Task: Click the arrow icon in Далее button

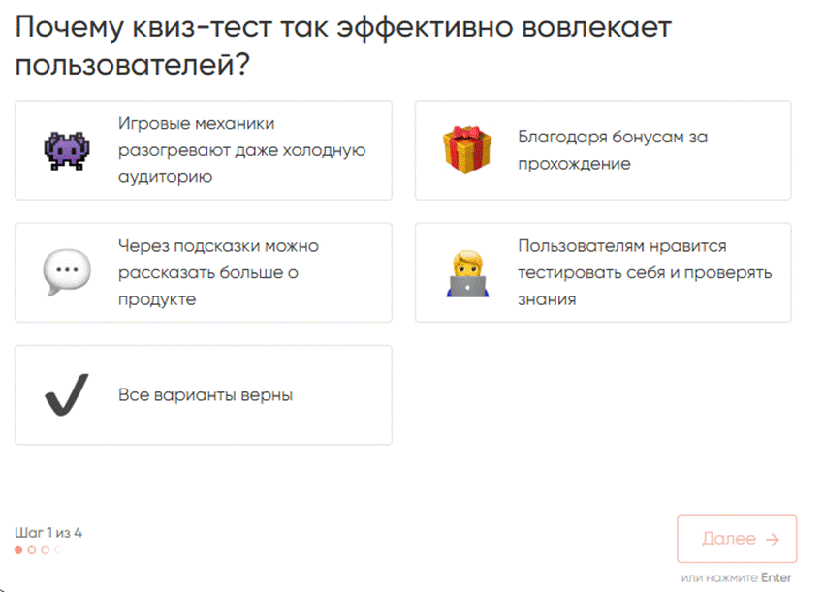Action: (773, 540)
